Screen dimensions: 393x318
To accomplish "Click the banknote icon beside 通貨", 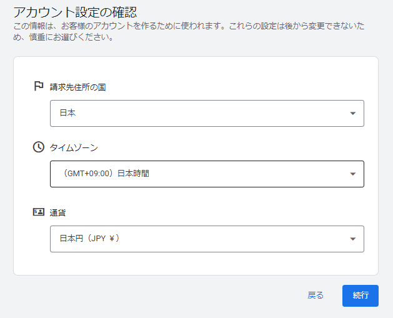I will point(38,212).
